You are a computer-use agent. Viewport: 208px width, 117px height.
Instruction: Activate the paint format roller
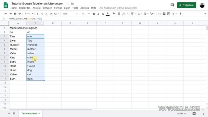19,14
